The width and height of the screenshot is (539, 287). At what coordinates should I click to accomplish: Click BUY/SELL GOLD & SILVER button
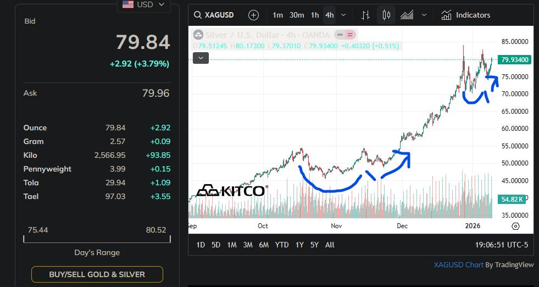97,274
